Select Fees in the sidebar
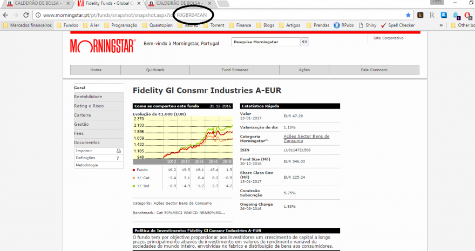 98,133
